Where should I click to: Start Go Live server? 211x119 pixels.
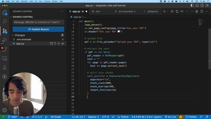click(x=170, y=117)
